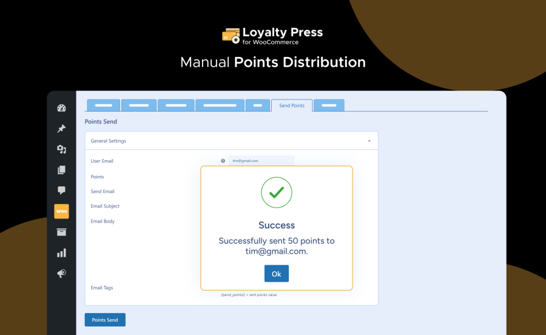Collapse the General Settings panel arrow
This screenshot has height=335, width=546.
[x=369, y=141]
